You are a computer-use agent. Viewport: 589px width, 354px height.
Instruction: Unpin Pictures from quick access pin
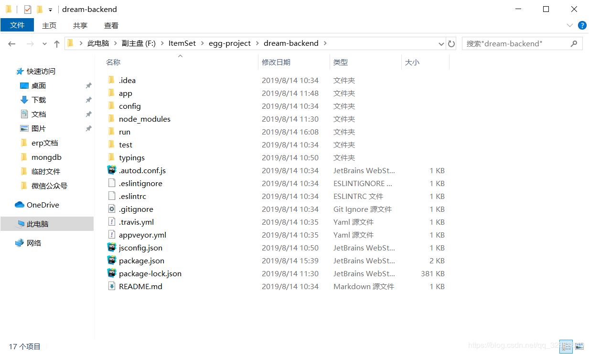[x=88, y=129]
